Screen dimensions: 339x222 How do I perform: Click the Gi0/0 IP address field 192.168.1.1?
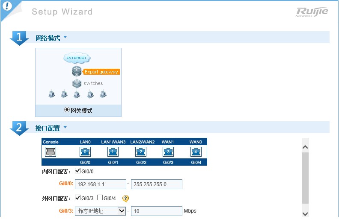(101, 184)
